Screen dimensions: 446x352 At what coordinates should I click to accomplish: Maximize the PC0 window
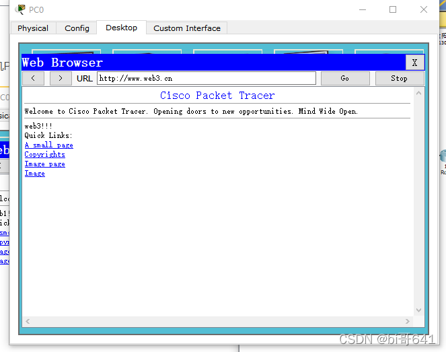[393, 9]
